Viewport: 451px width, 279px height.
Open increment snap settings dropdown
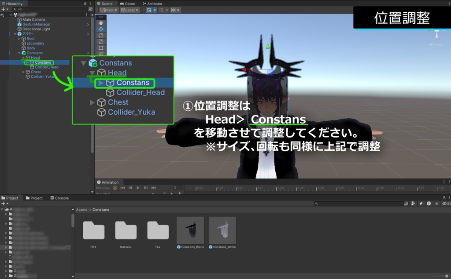(175, 10)
